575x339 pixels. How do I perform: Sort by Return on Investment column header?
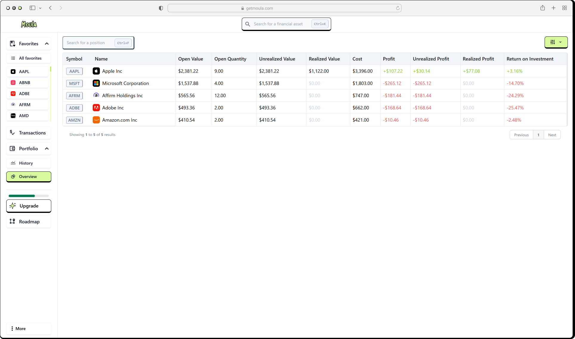point(530,59)
